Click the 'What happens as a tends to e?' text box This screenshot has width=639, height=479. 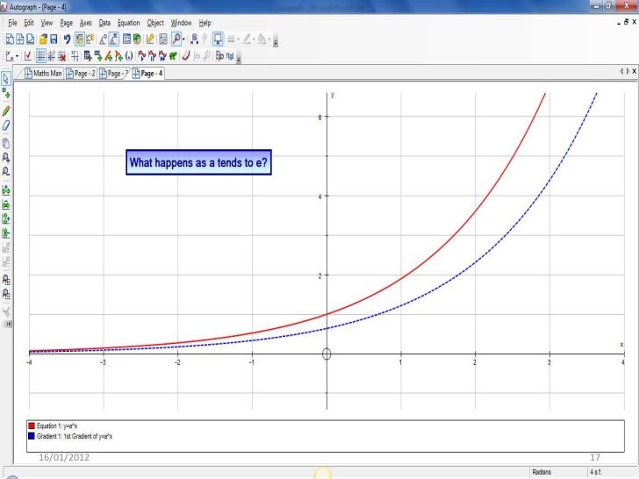click(x=198, y=162)
